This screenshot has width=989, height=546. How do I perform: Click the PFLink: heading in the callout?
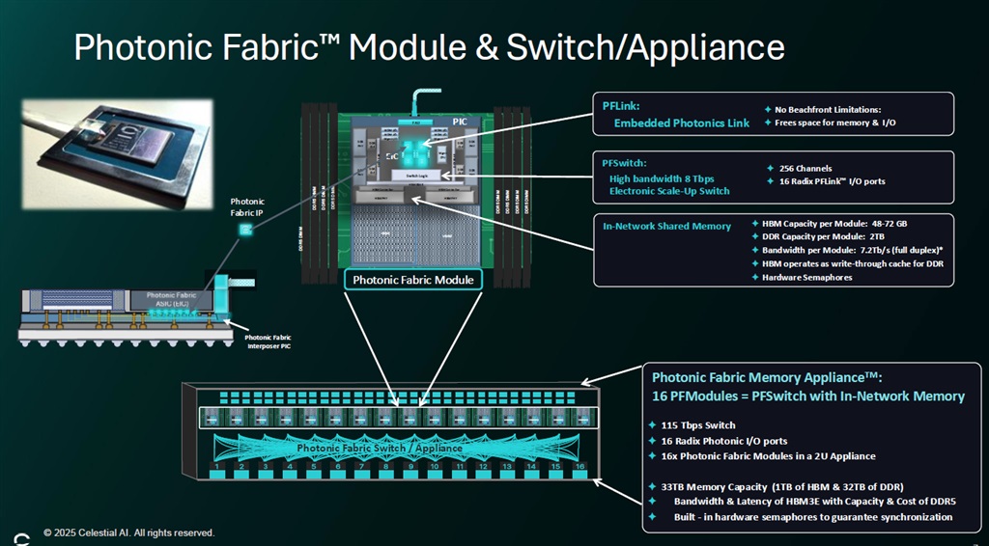click(x=621, y=108)
